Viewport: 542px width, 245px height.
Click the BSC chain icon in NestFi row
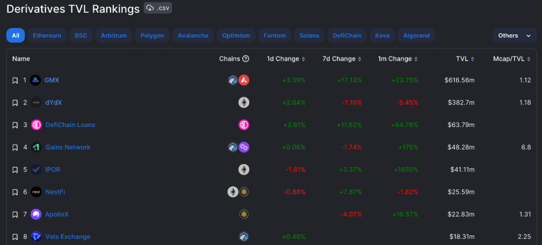244,192
